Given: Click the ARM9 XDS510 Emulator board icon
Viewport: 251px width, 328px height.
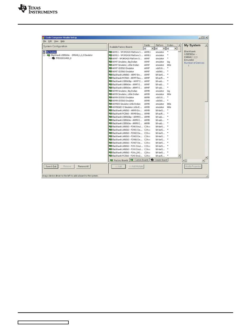Looking at the screenshot, I should coord(110,97).
